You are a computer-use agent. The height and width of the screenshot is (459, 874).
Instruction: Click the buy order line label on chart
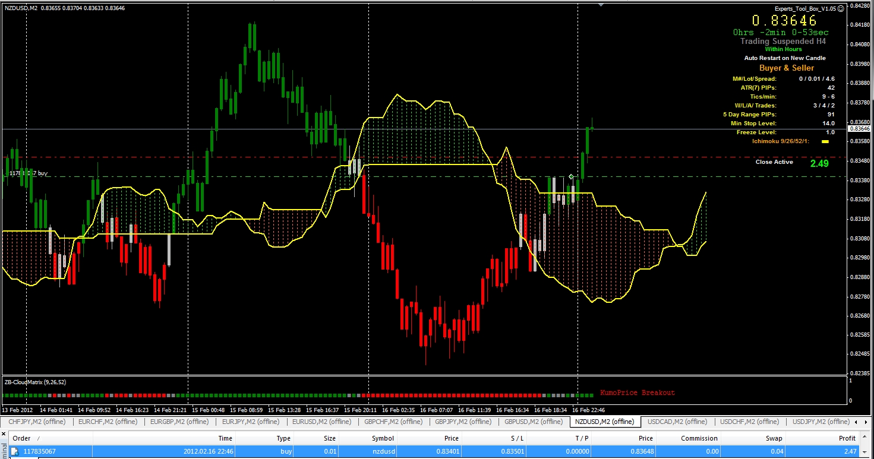pyautogui.click(x=27, y=173)
